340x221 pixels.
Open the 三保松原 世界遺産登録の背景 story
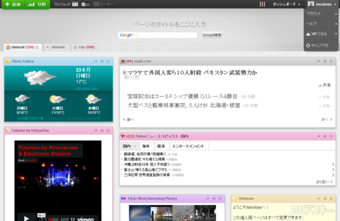tap(147, 175)
